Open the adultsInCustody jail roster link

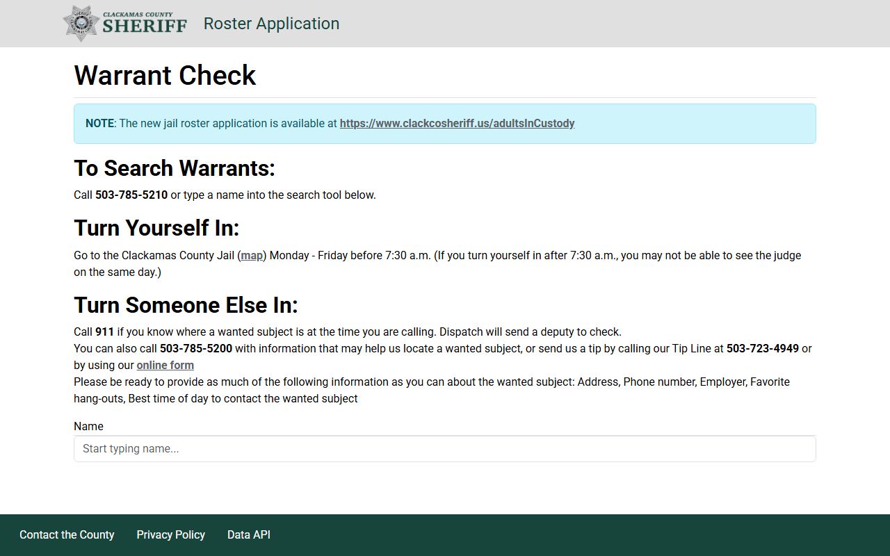point(457,124)
